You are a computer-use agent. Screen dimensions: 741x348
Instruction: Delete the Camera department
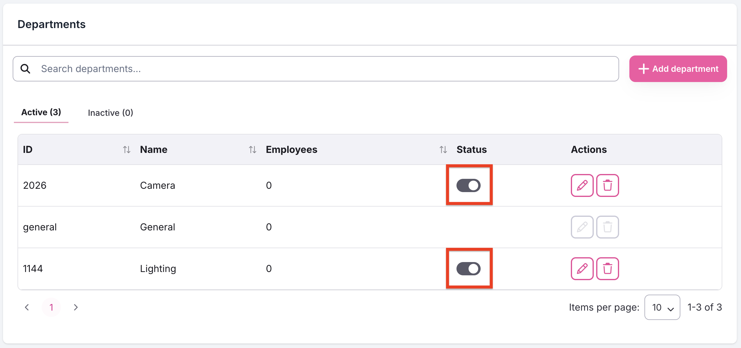tap(608, 185)
